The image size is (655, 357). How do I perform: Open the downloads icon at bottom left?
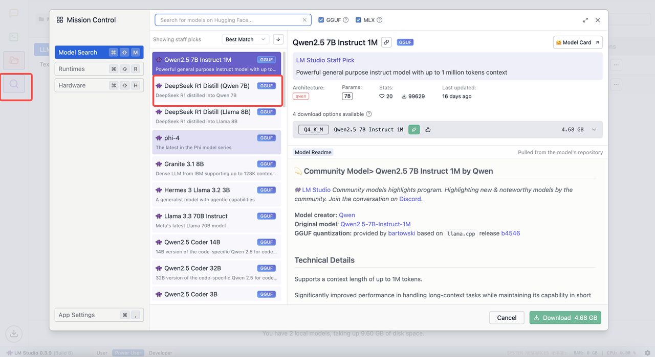click(x=14, y=334)
